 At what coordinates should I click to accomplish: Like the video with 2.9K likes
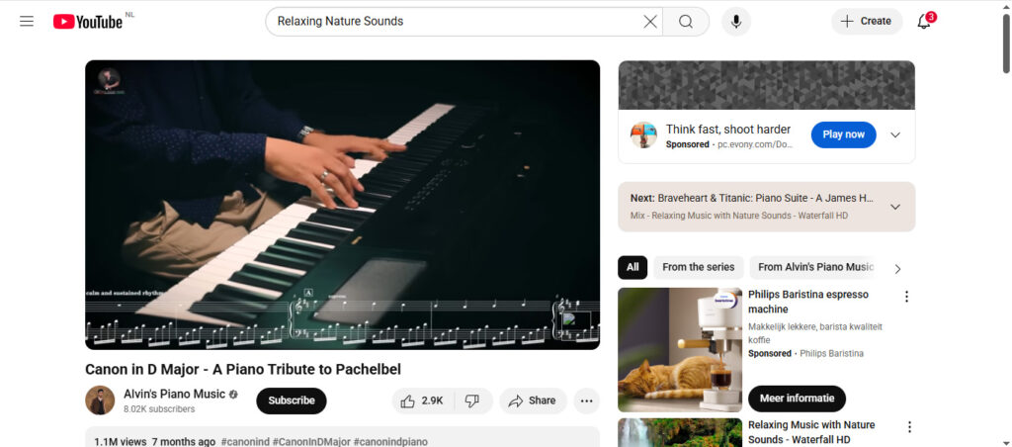point(423,402)
